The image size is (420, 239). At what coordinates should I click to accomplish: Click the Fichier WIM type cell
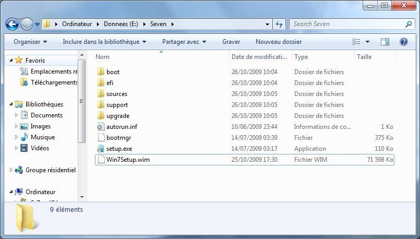pos(310,160)
